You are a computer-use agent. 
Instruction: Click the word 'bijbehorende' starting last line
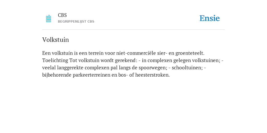point(57,75)
